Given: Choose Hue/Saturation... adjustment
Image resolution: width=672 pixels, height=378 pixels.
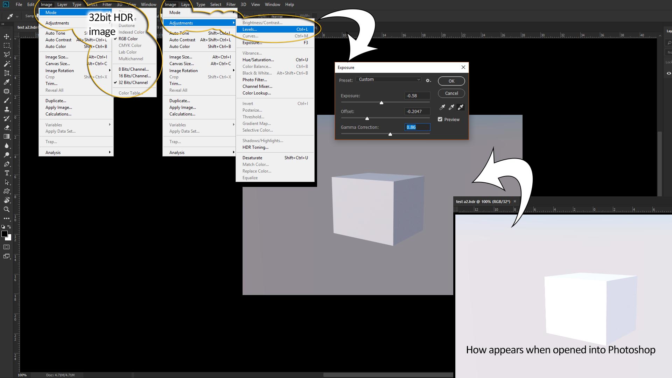Looking at the screenshot, I should [275, 60].
